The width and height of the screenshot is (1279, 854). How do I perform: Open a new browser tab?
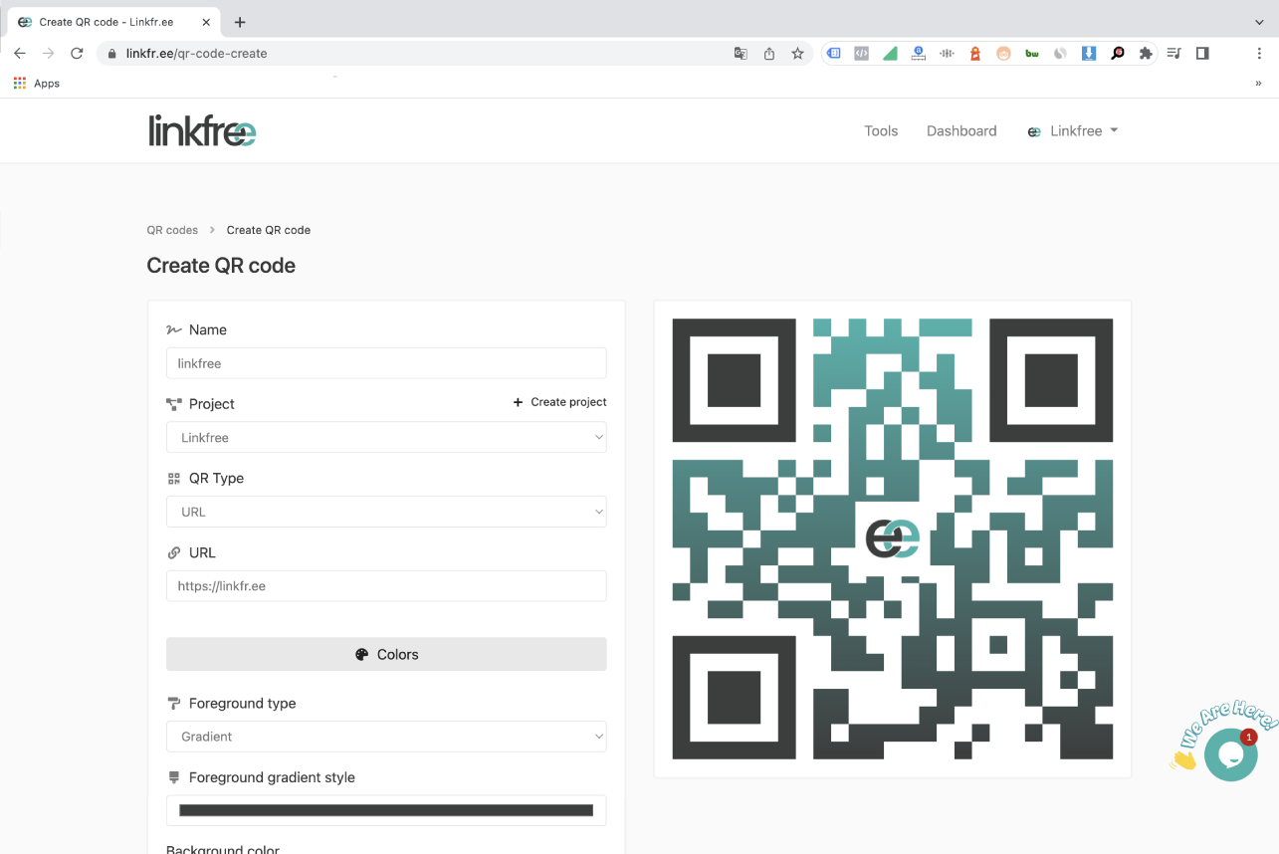click(240, 22)
